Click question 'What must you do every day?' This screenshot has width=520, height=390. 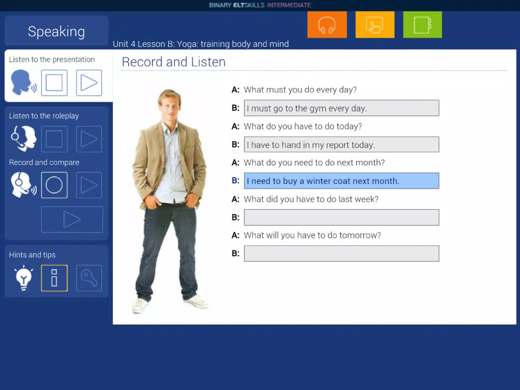[300, 90]
